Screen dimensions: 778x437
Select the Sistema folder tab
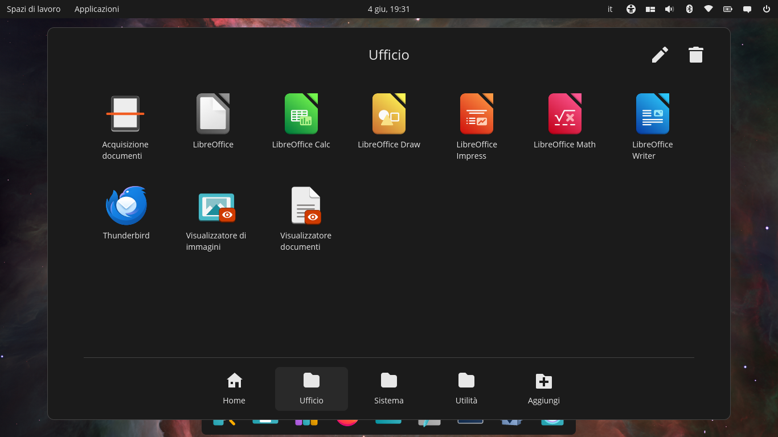pyautogui.click(x=389, y=389)
